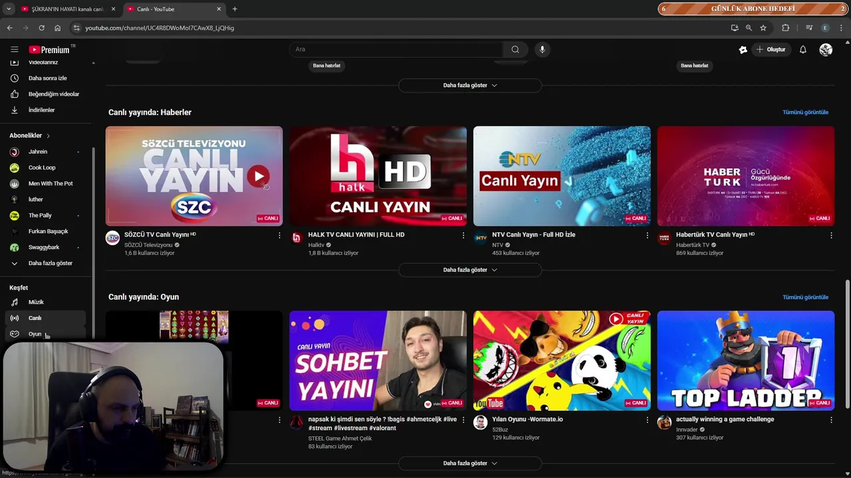The height and width of the screenshot is (478, 851).
Task: Open SÖZCÜ Televizyonu channel avatar
Action: [112, 238]
